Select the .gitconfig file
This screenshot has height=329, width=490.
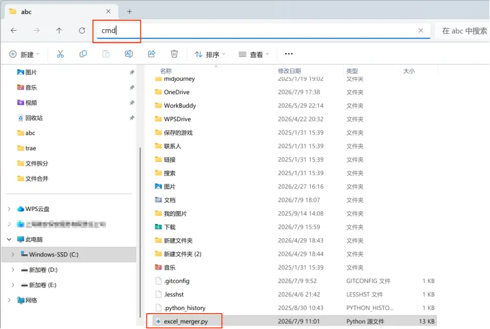173,281
